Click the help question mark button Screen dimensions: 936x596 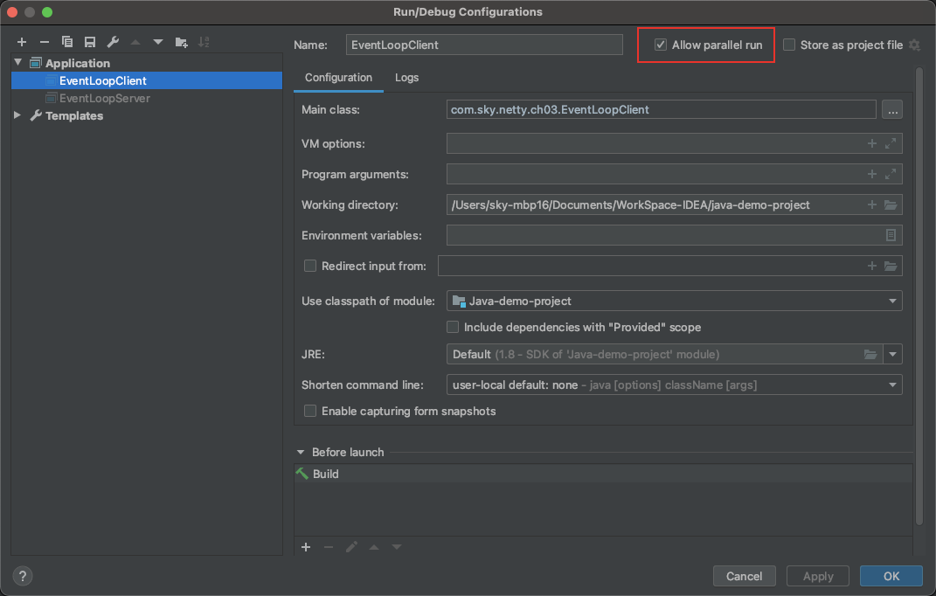[x=23, y=576]
